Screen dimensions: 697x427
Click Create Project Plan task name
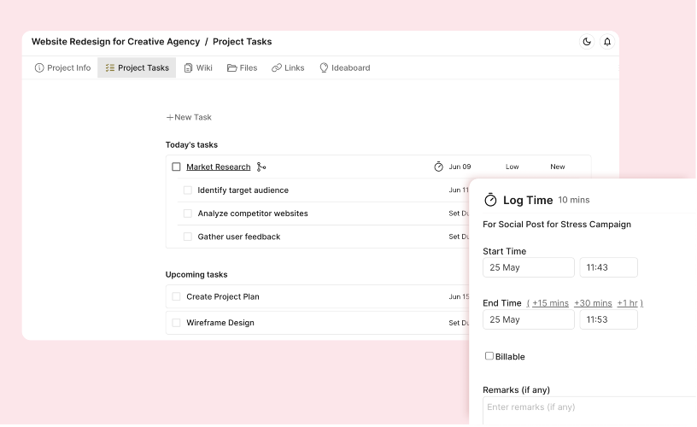[223, 296]
